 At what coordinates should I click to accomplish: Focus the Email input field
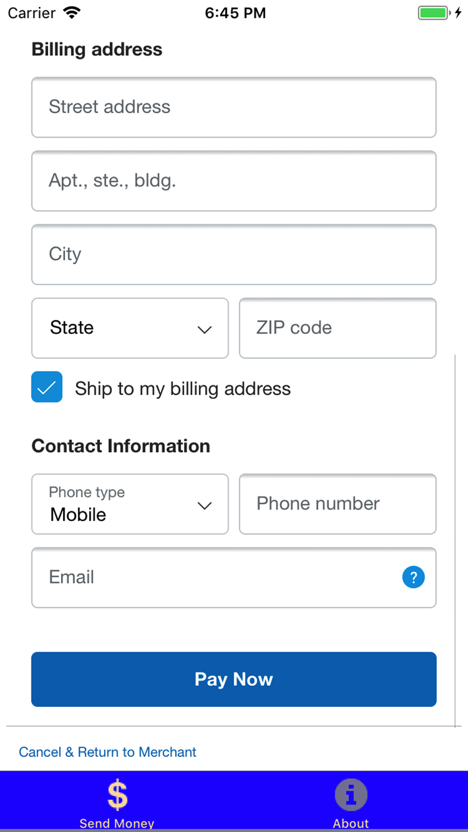pos(215,577)
